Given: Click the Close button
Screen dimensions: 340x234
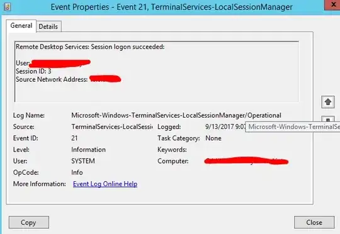Looking at the screenshot, I should 314,222.
